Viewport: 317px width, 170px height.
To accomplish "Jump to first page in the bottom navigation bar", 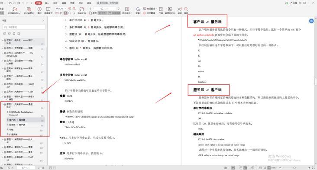I will click(x=9, y=168).
